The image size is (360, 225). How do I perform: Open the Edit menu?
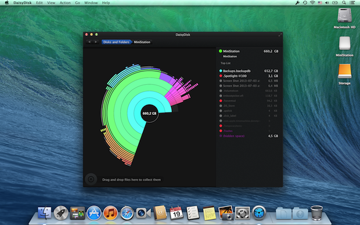click(39, 3)
